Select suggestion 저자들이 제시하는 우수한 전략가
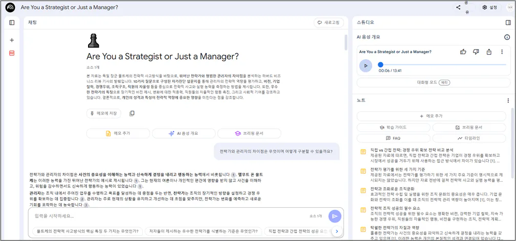516x241 pixels. coord(203,231)
